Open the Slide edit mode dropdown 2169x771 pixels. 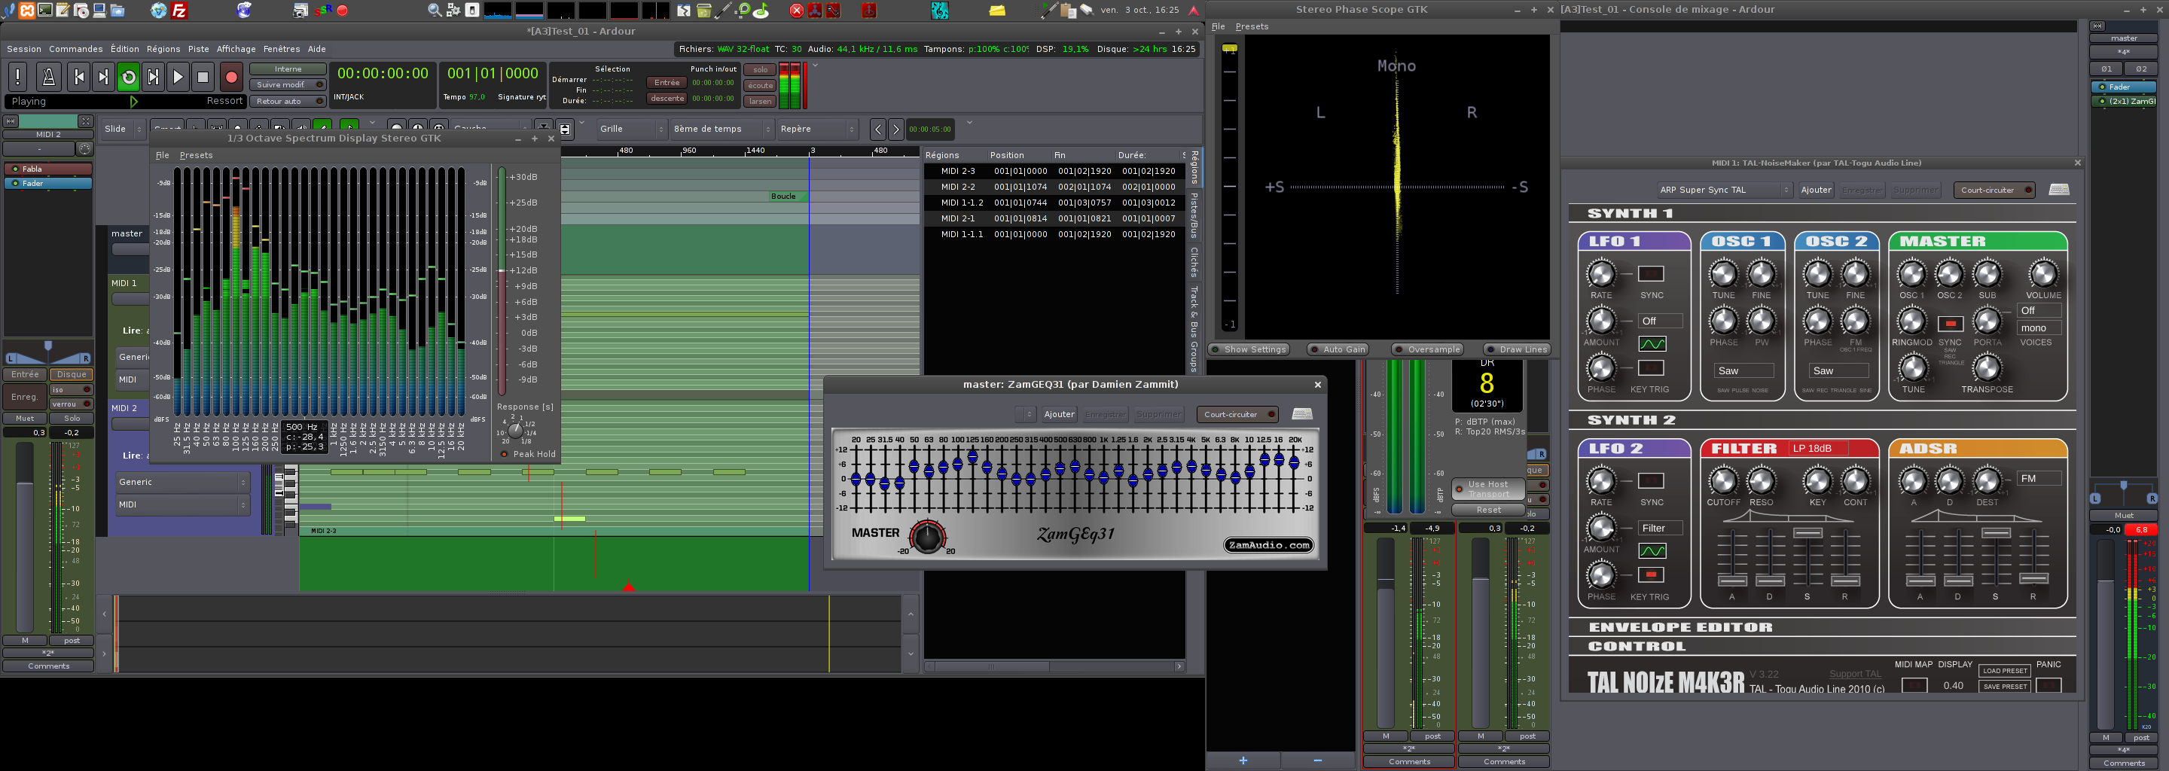(x=123, y=129)
